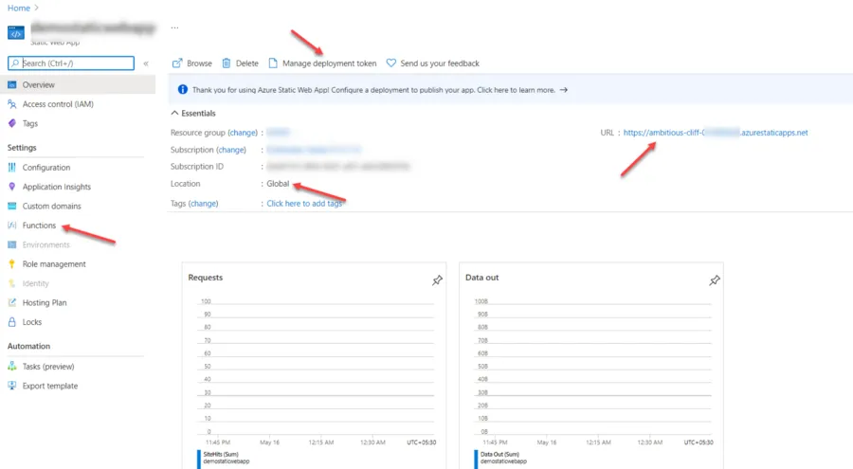This screenshot has width=853, height=469.
Task: Click the deployment info banner text
Action: click(373, 90)
